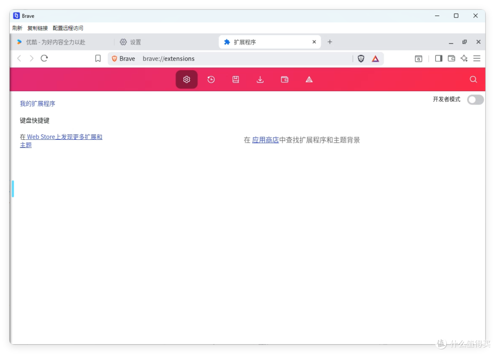This screenshot has height=354, width=495.
Task: Open the Rewards triangle icon in red toolbar
Action: tap(309, 79)
